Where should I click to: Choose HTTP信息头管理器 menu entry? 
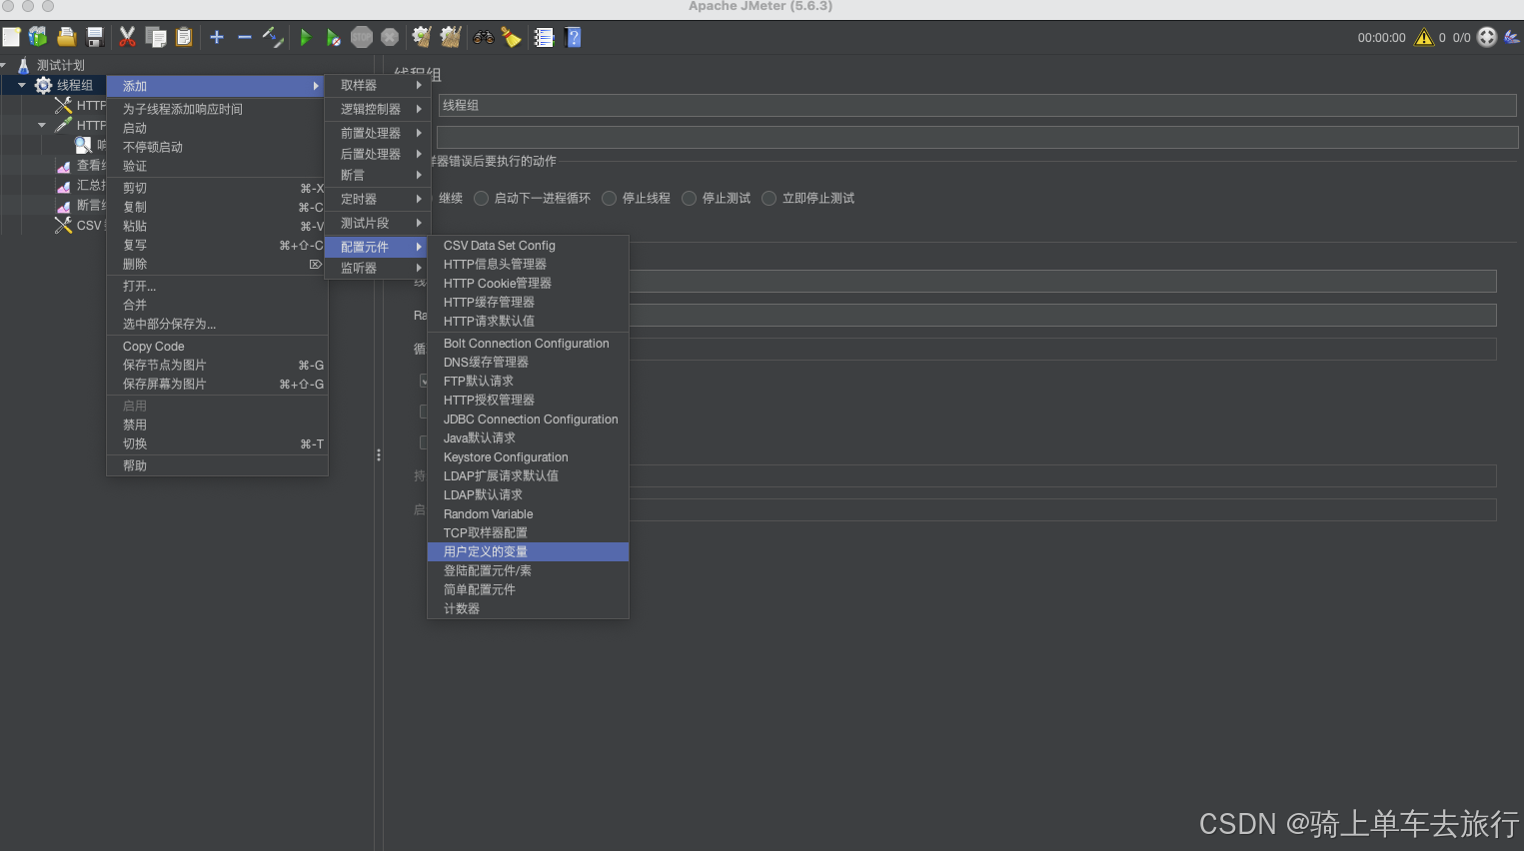(x=529, y=264)
